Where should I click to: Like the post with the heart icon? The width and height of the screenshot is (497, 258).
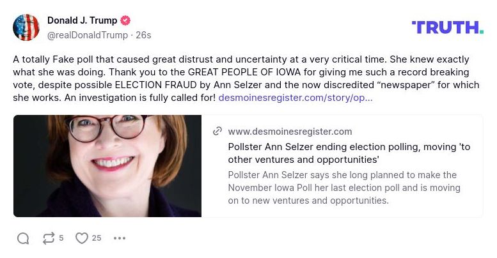click(x=81, y=238)
